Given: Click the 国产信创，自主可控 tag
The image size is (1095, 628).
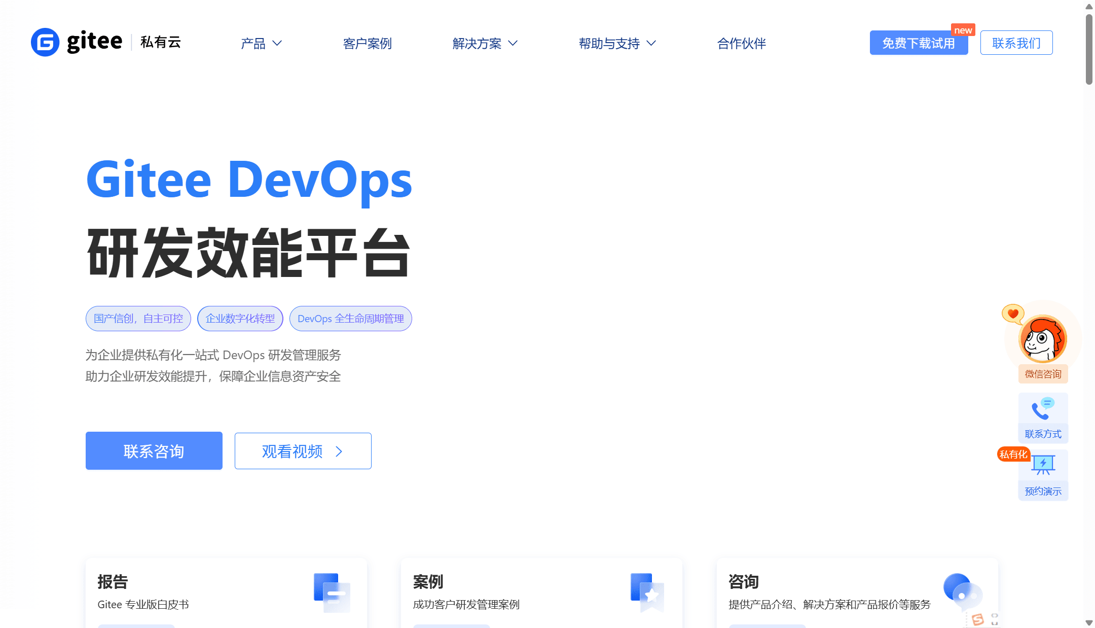Looking at the screenshot, I should (138, 319).
